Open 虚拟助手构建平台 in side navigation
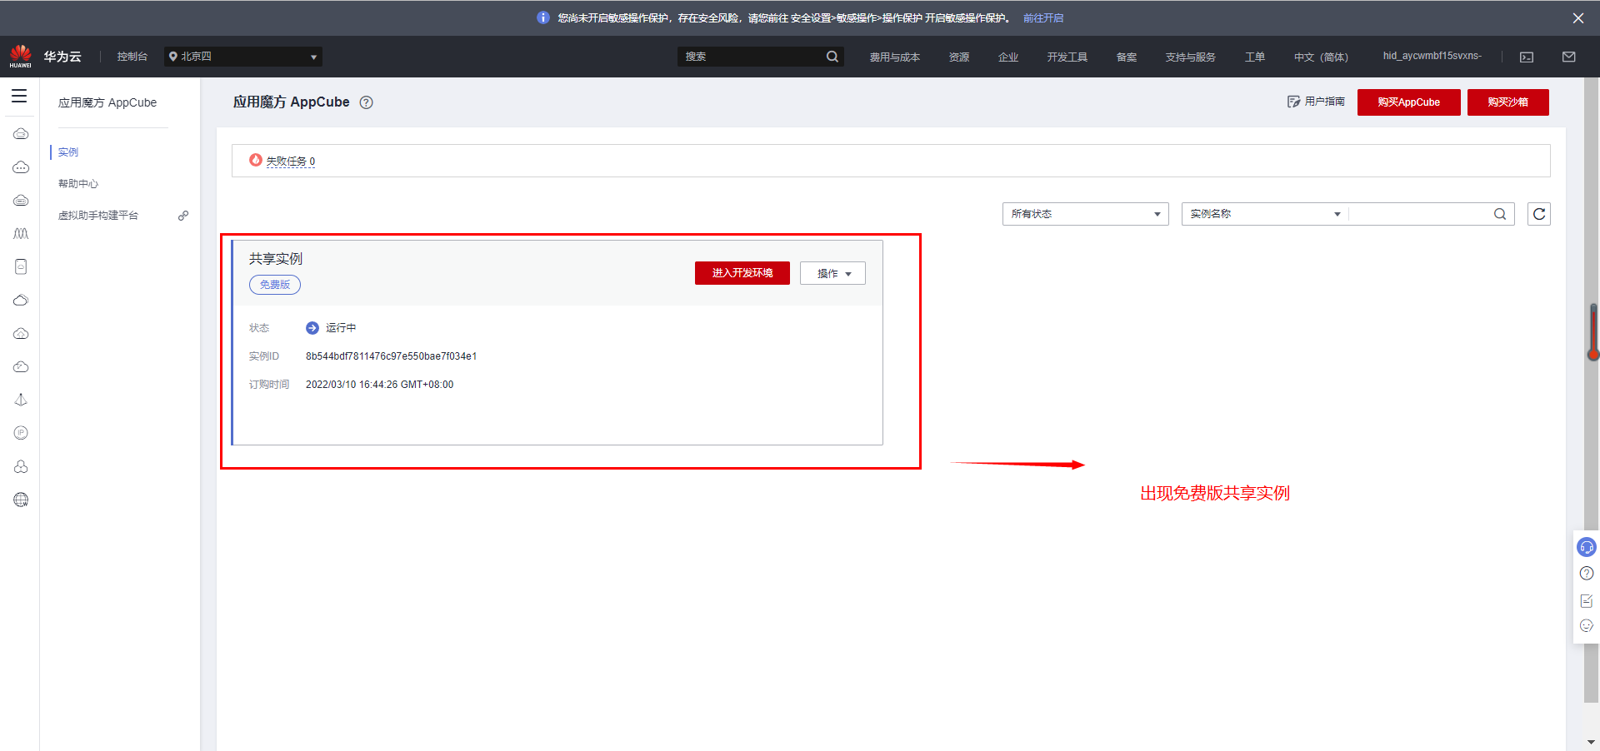Viewport: 1600px width, 751px height. pyautogui.click(x=98, y=216)
